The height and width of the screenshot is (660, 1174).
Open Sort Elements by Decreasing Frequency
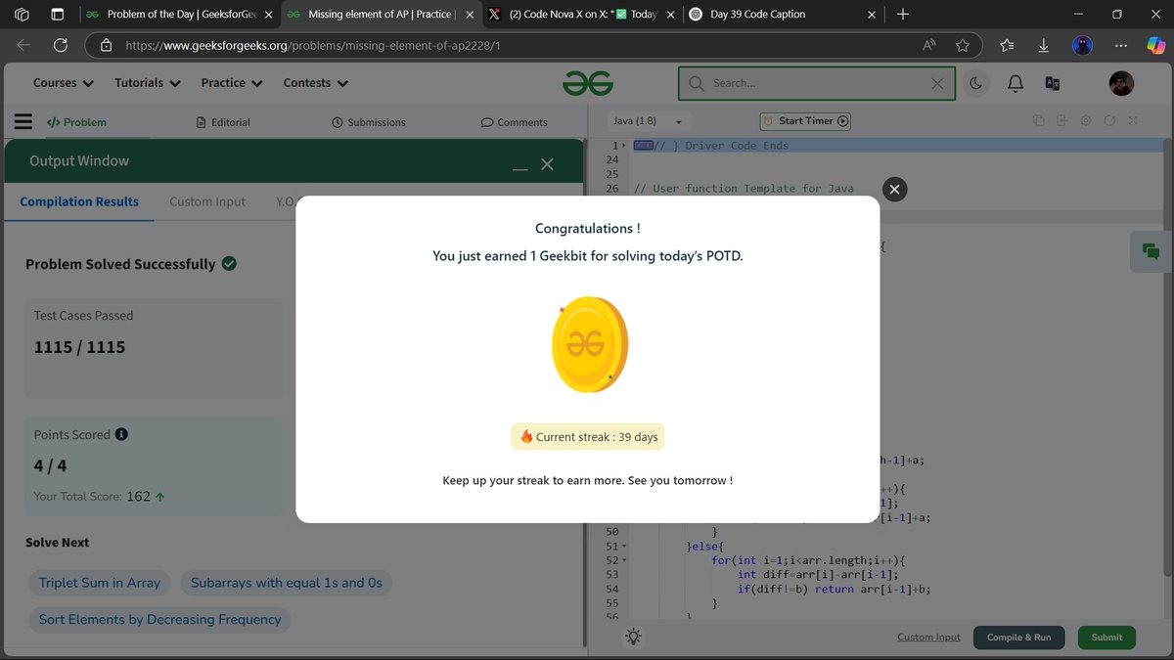[x=159, y=619]
